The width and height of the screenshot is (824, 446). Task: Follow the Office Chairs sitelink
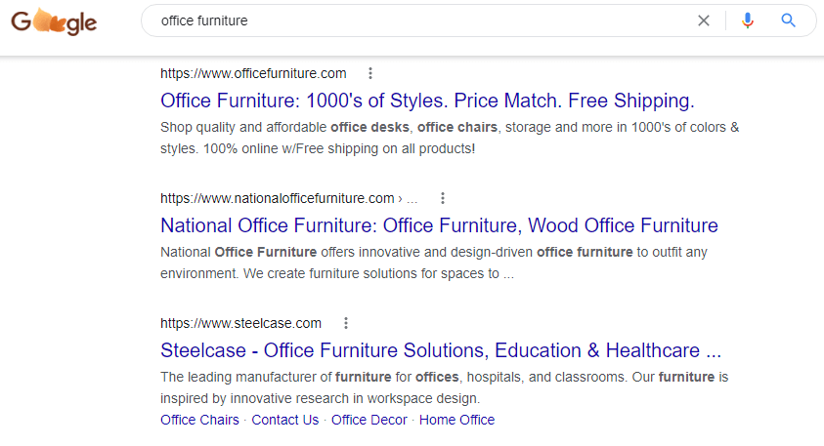pyautogui.click(x=199, y=420)
